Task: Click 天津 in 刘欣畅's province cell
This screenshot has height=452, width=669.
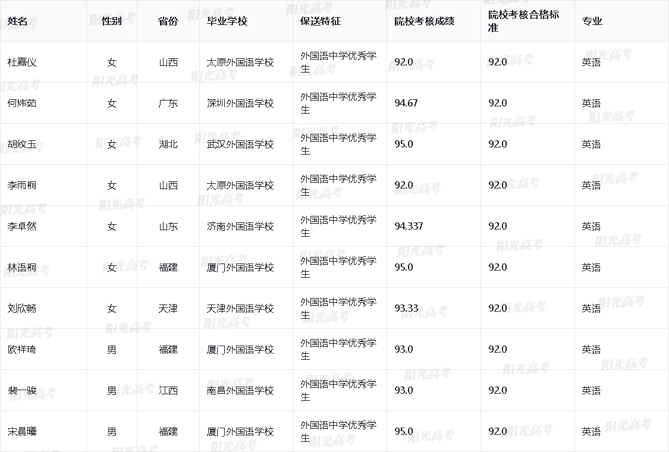Action: (168, 308)
